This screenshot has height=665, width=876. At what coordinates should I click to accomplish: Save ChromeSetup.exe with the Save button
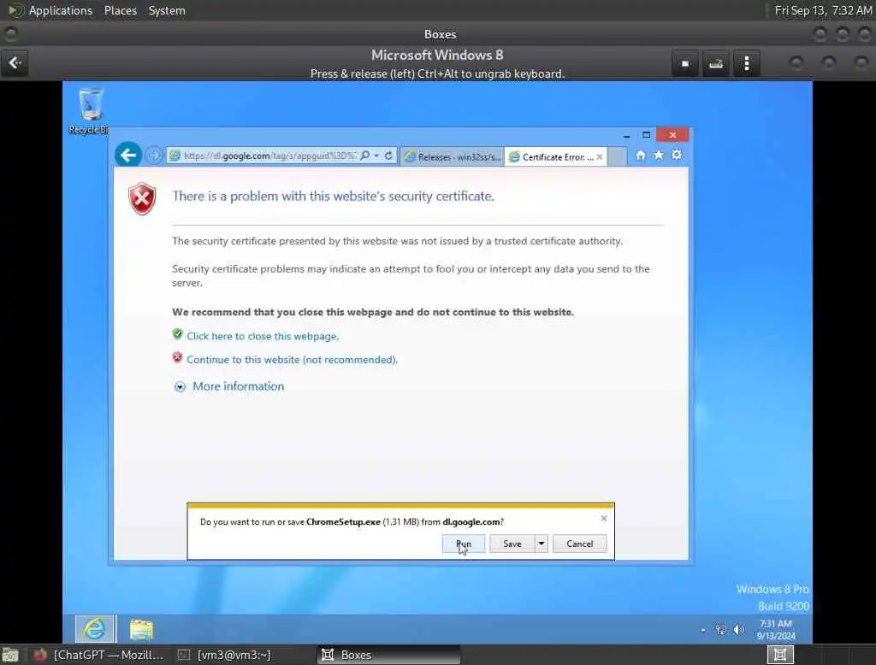(x=512, y=544)
